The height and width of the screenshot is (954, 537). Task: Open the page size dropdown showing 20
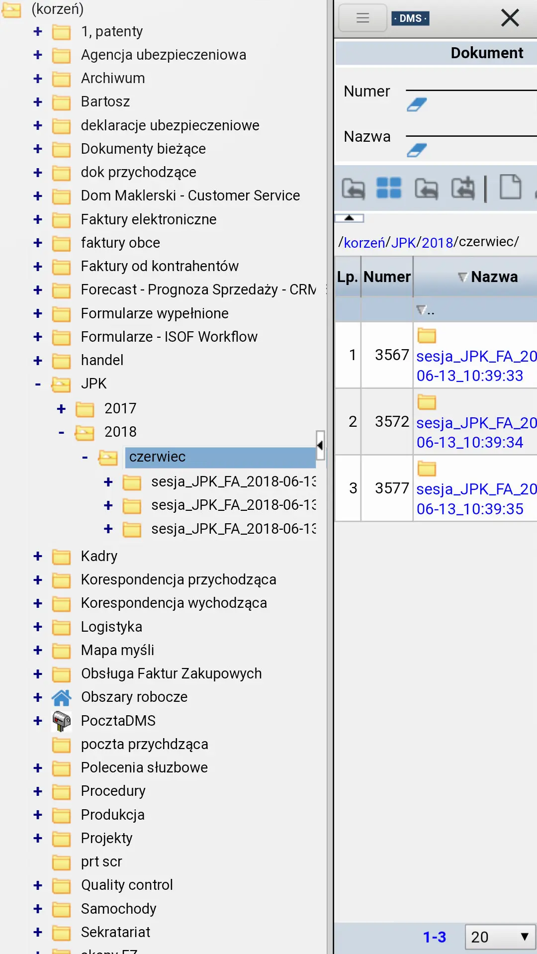pos(500,937)
